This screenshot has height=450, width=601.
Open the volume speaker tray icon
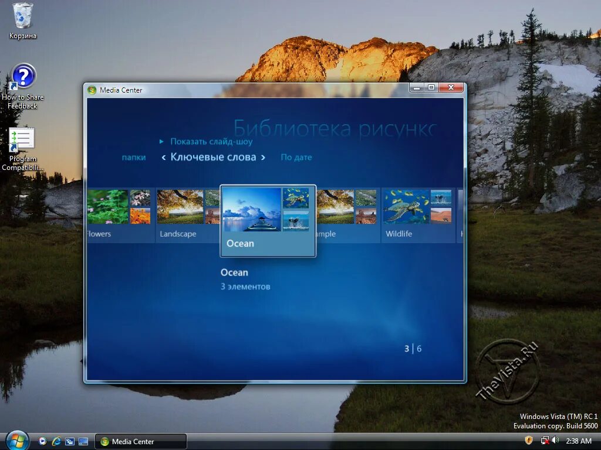tap(555, 441)
